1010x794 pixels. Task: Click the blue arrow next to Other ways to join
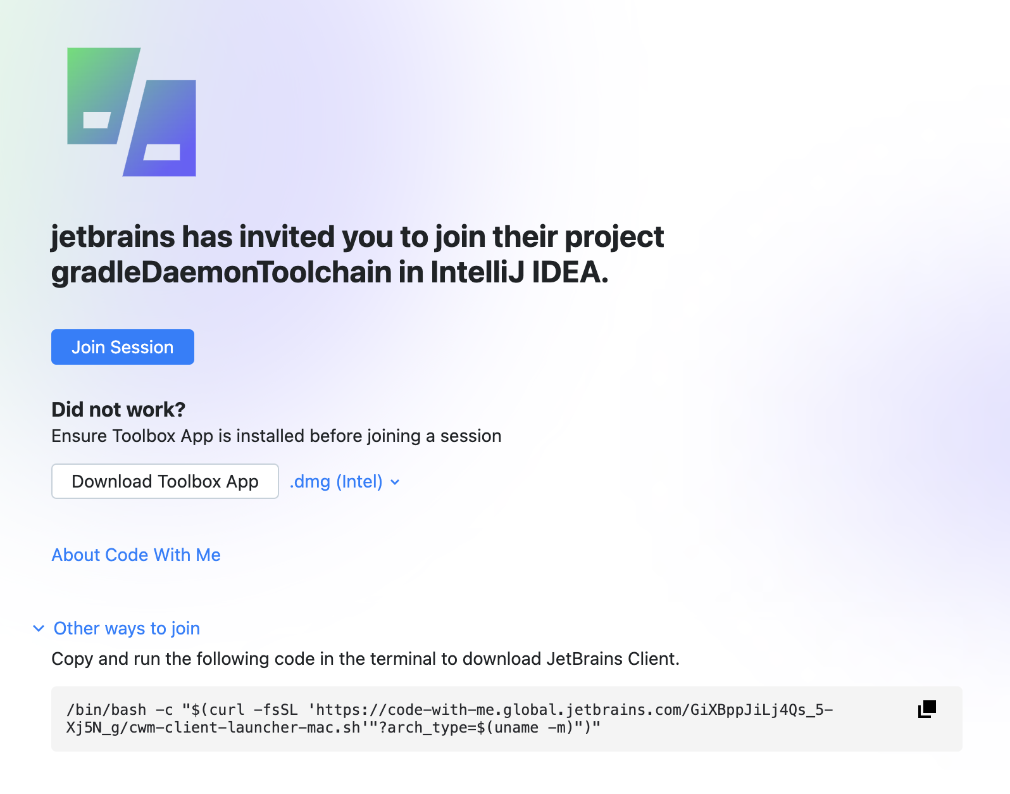pos(39,628)
